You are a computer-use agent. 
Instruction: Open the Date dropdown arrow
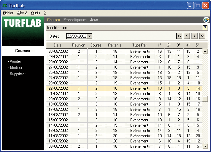90,36
